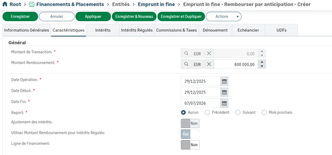The image size is (332, 155).
Task: Open the calendar picker for Date Début
Action: [x=224, y=92]
